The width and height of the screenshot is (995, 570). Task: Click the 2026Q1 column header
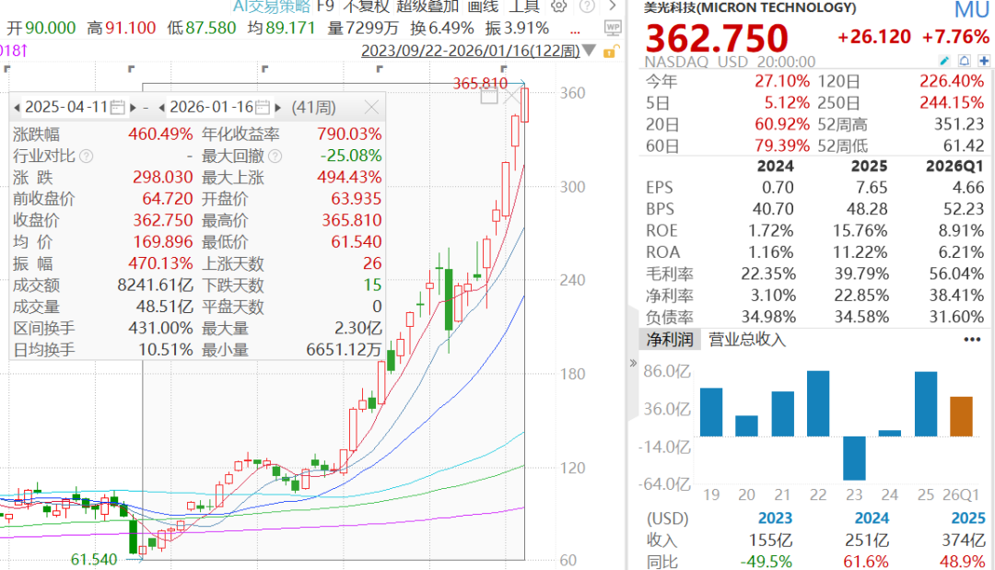(x=955, y=166)
